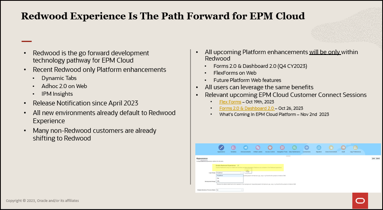Click the Oracle copyright footer text
383x210 pixels.
point(42,200)
